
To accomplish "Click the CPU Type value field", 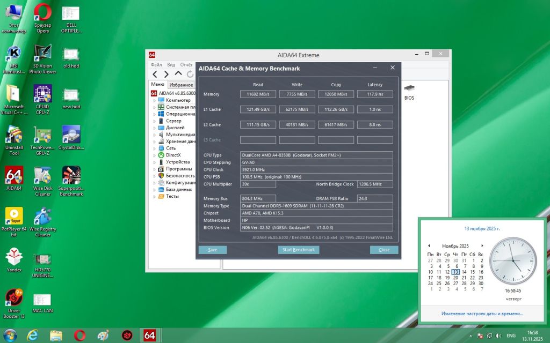I will click(x=316, y=155).
